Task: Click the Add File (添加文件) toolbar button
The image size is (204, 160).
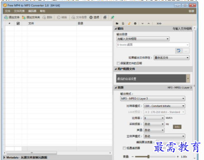Action: pyautogui.click(x=12, y=17)
